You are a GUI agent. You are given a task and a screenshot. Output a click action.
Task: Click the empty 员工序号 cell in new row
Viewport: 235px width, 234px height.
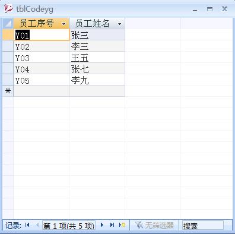click(x=42, y=91)
